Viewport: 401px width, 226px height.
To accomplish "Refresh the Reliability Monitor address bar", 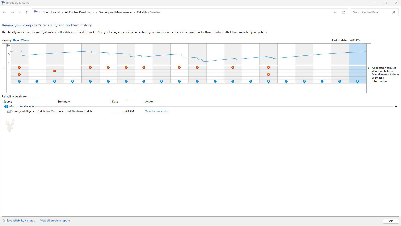I will pyautogui.click(x=343, y=12).
